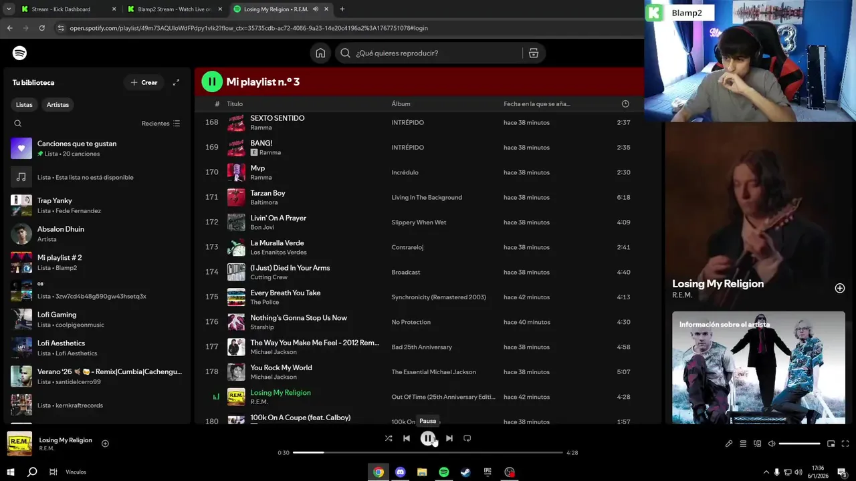
Task: Toggle shuffle playback
Action: coord(389,438)
